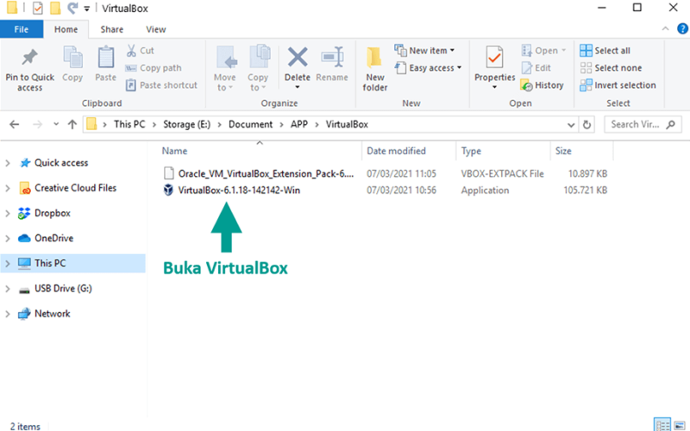690x431 pixels.
Task: Click the Paste clipboard icon
Action: pyautogui.click(x=105, y=57)
